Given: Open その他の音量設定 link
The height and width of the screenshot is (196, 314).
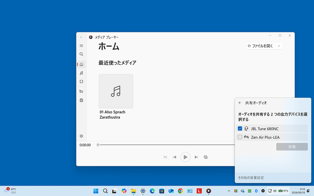Looking at the screenshot, I should tap(251, 178).
